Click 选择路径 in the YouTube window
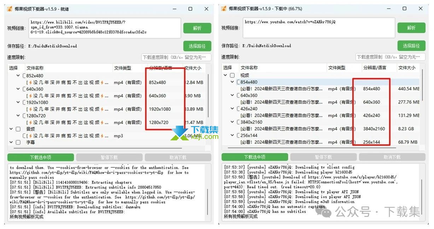 [411, 46]
